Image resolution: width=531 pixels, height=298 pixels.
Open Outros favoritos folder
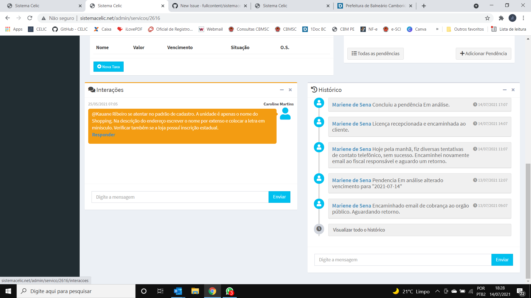click(465, 29)
